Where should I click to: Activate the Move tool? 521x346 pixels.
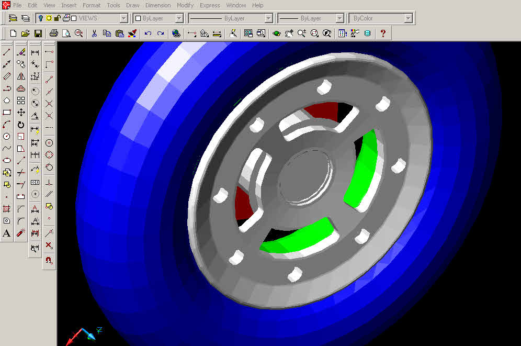tap(21, 113)
